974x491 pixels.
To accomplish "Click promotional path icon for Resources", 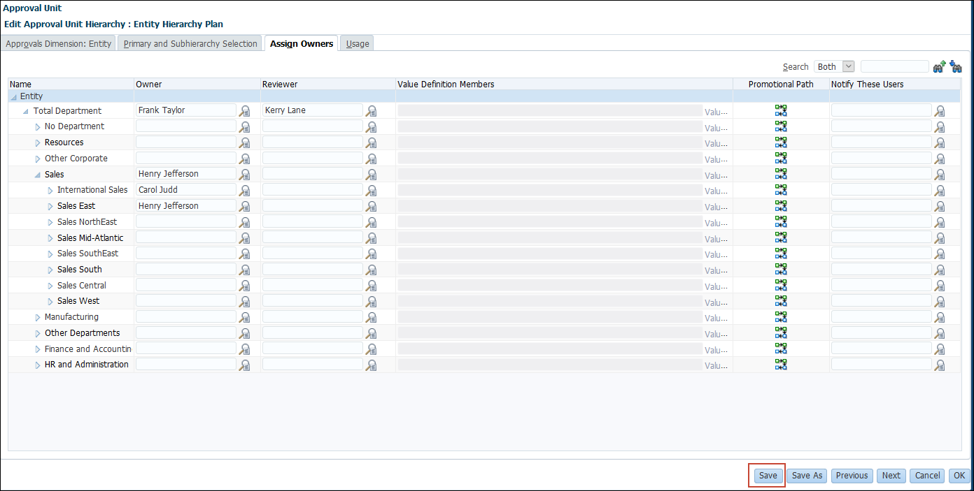I will tap(781, 142).
